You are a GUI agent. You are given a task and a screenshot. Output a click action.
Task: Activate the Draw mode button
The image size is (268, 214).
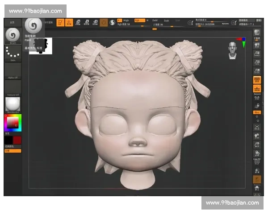pyautogui.click(x=69, y=22)
